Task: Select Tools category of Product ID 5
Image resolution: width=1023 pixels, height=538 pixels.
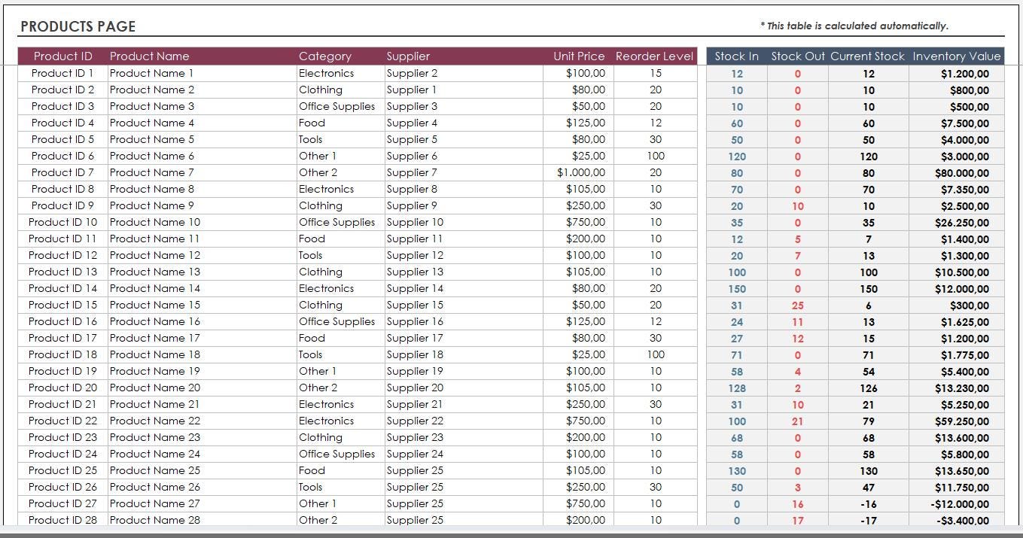Action: pos(340,139)
